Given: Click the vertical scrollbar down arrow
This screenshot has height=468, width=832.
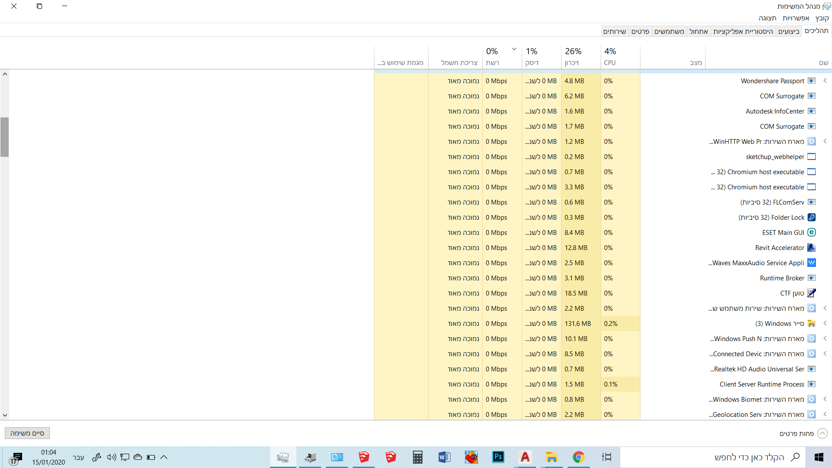Looking at the screenshot, I should 5,415.
